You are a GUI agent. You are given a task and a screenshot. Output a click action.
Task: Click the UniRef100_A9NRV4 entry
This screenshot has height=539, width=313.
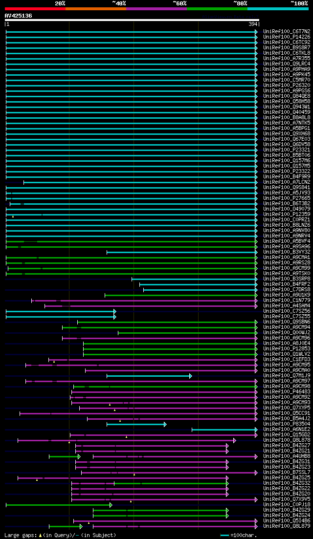pos(287,236)
